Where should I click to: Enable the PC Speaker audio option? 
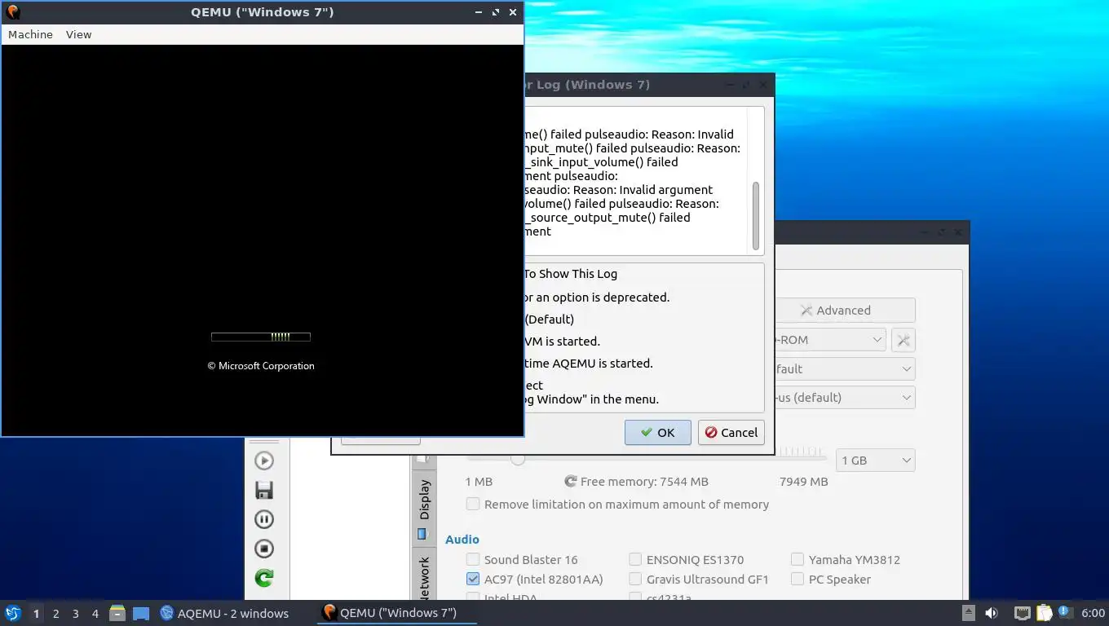pos(798,580)
